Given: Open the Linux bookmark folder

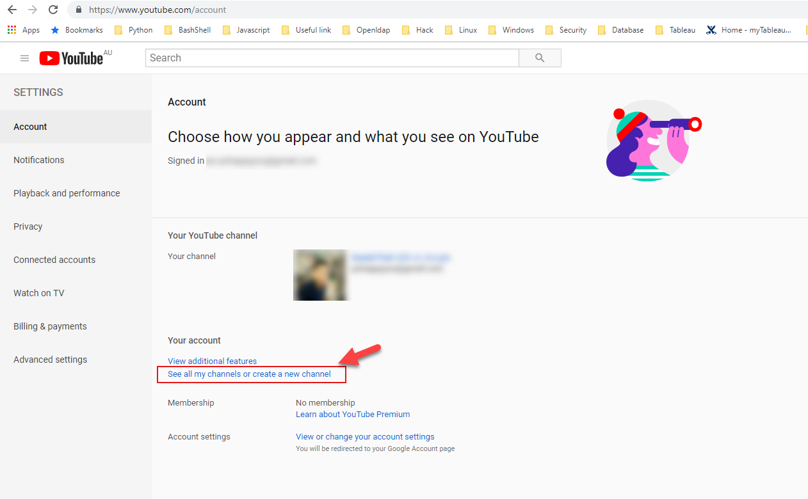Looking at the screenshot, I should [x=461, y=30].
